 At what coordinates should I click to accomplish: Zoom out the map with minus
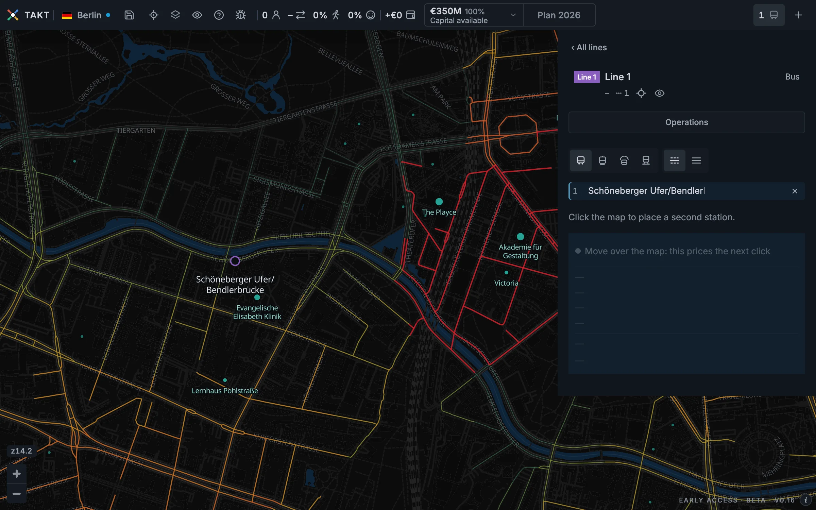point(16,494)
